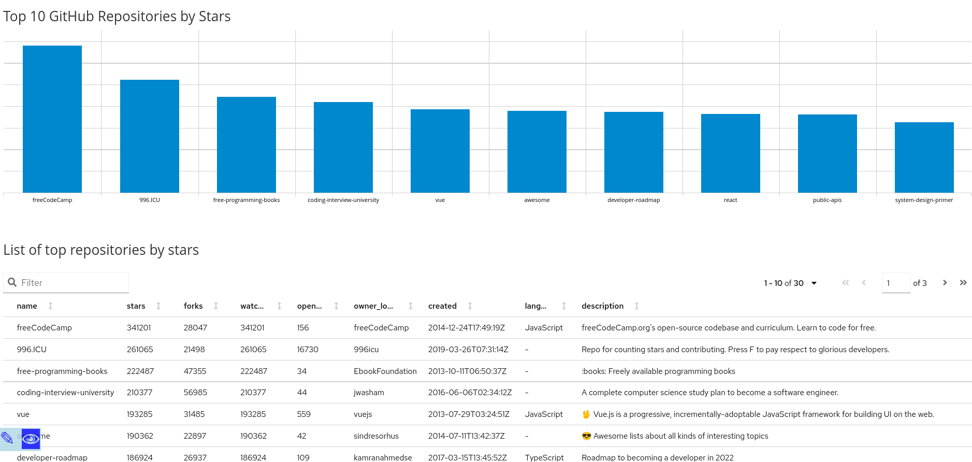972x462 pixels.
Task: Click created date 2013-07-29T03:24:51Z
Action: point(469,414)
